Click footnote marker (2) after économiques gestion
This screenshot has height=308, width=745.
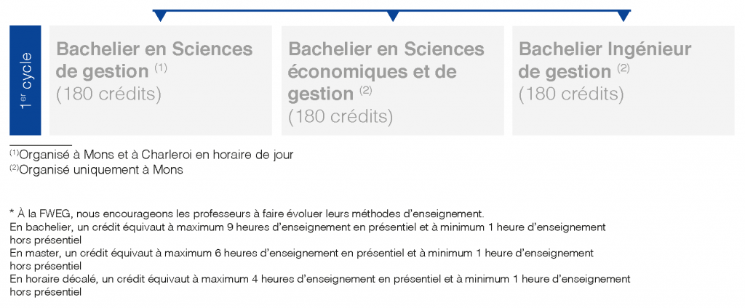coord(365,91)
